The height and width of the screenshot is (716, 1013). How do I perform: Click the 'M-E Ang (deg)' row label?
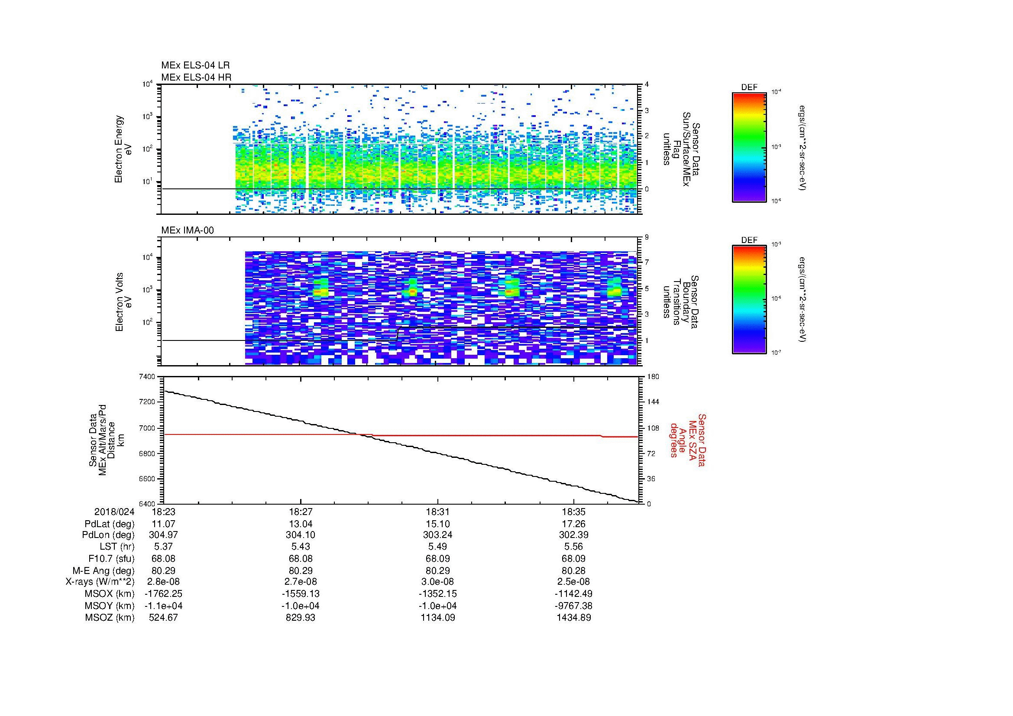(x=103, y=570)
